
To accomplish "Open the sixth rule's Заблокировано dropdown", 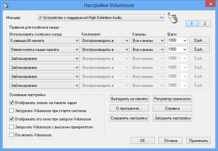I will click(45, 85).
